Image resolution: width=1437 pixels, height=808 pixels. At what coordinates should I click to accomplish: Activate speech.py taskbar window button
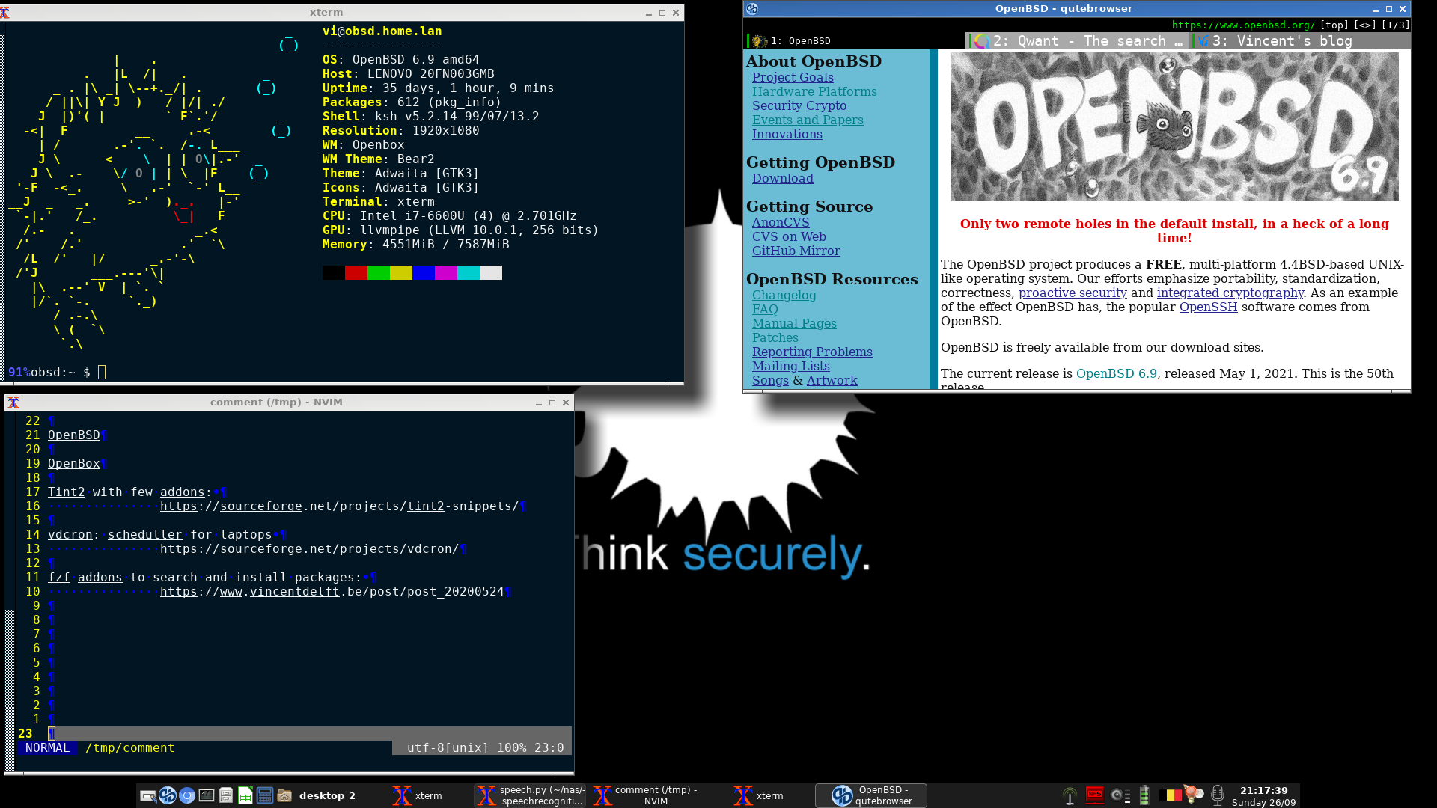point(531,795)
